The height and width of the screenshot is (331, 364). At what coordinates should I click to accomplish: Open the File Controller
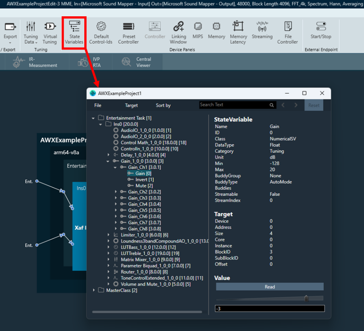(x=287, y=33)
